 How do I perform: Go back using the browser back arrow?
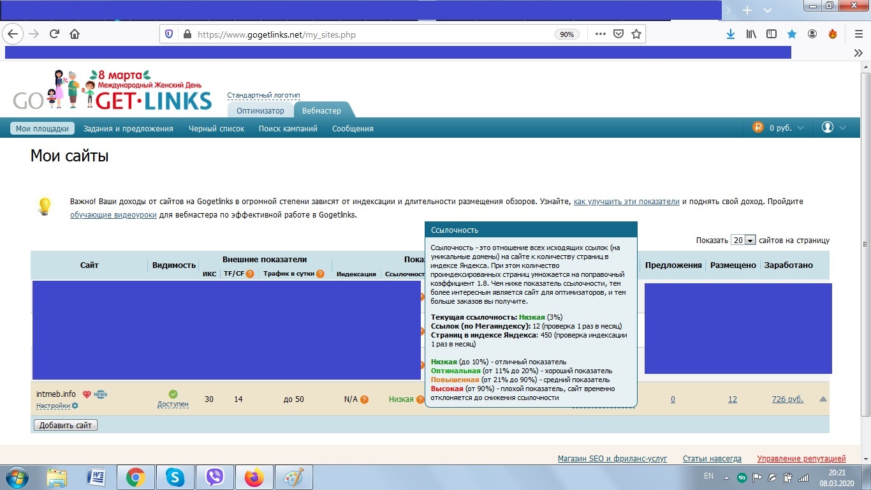[13, 34]
